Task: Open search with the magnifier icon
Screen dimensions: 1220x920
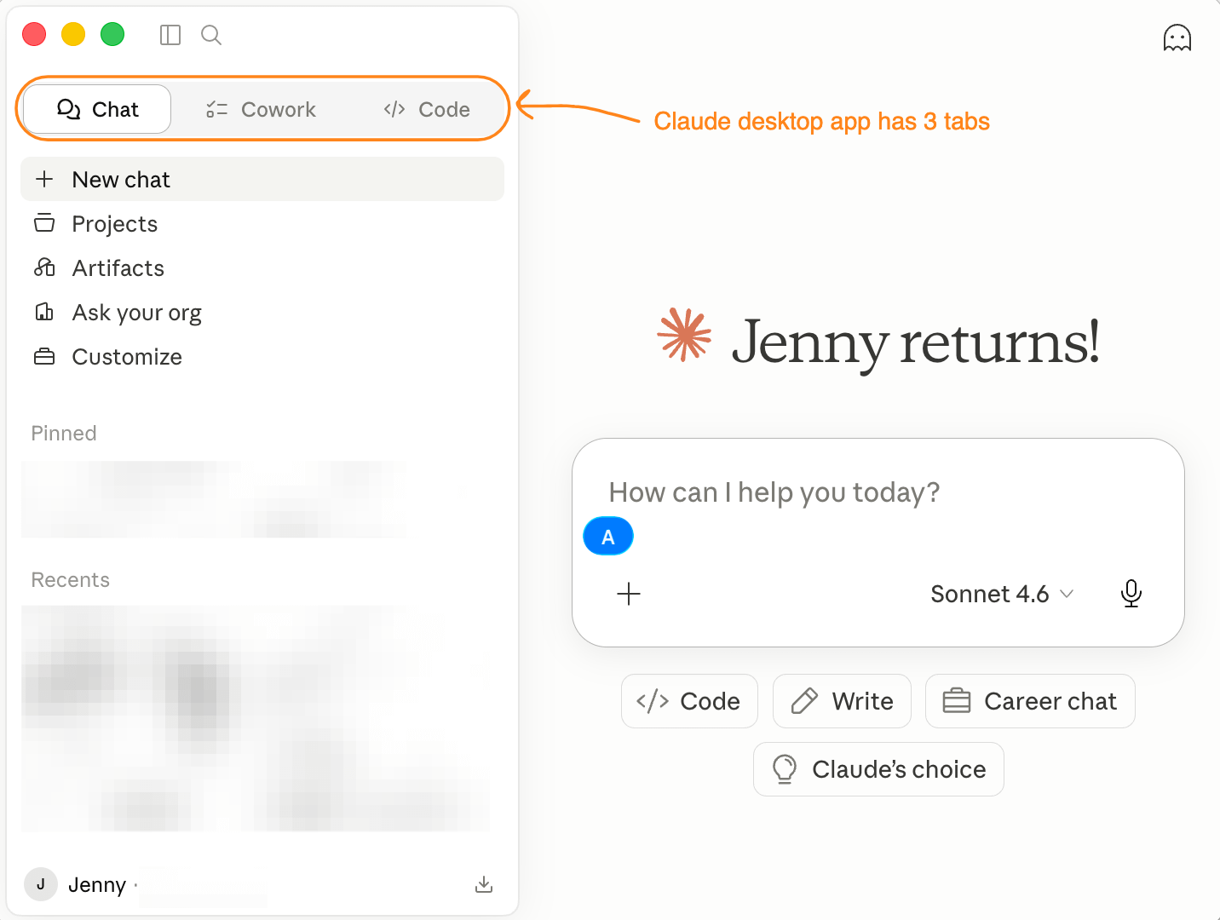Action: 211,35
